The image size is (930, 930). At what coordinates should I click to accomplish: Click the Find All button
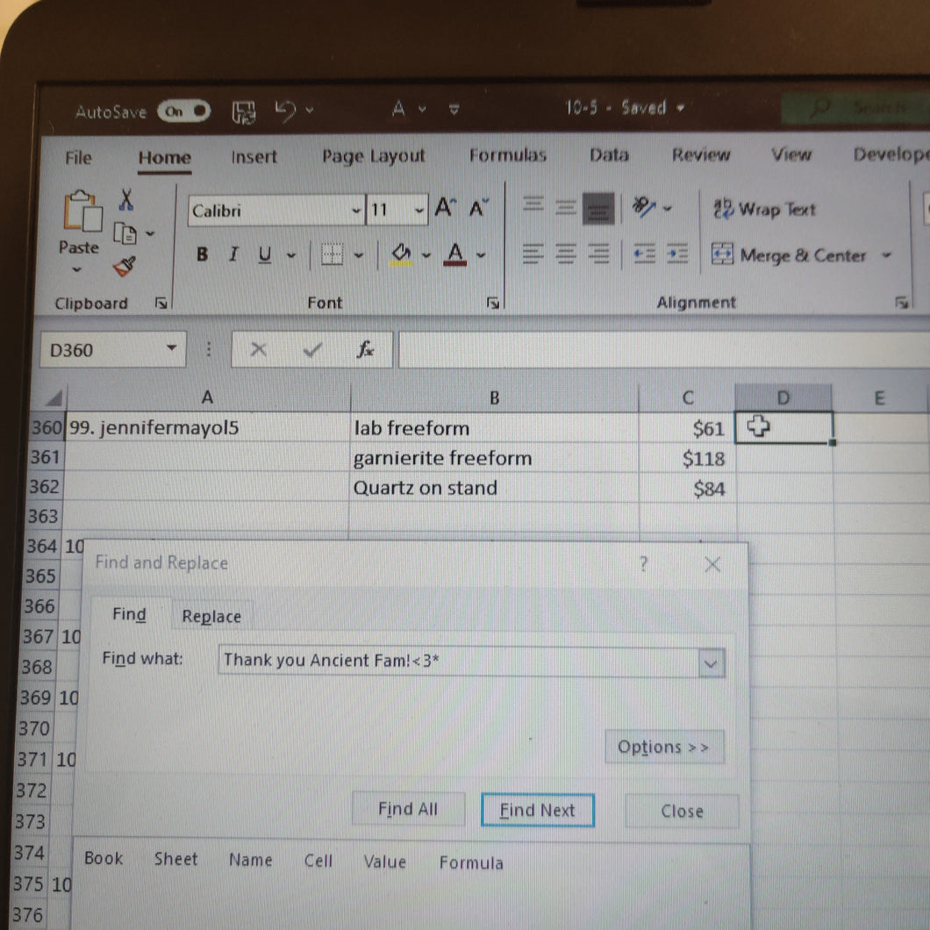click(x=408, y=809)
